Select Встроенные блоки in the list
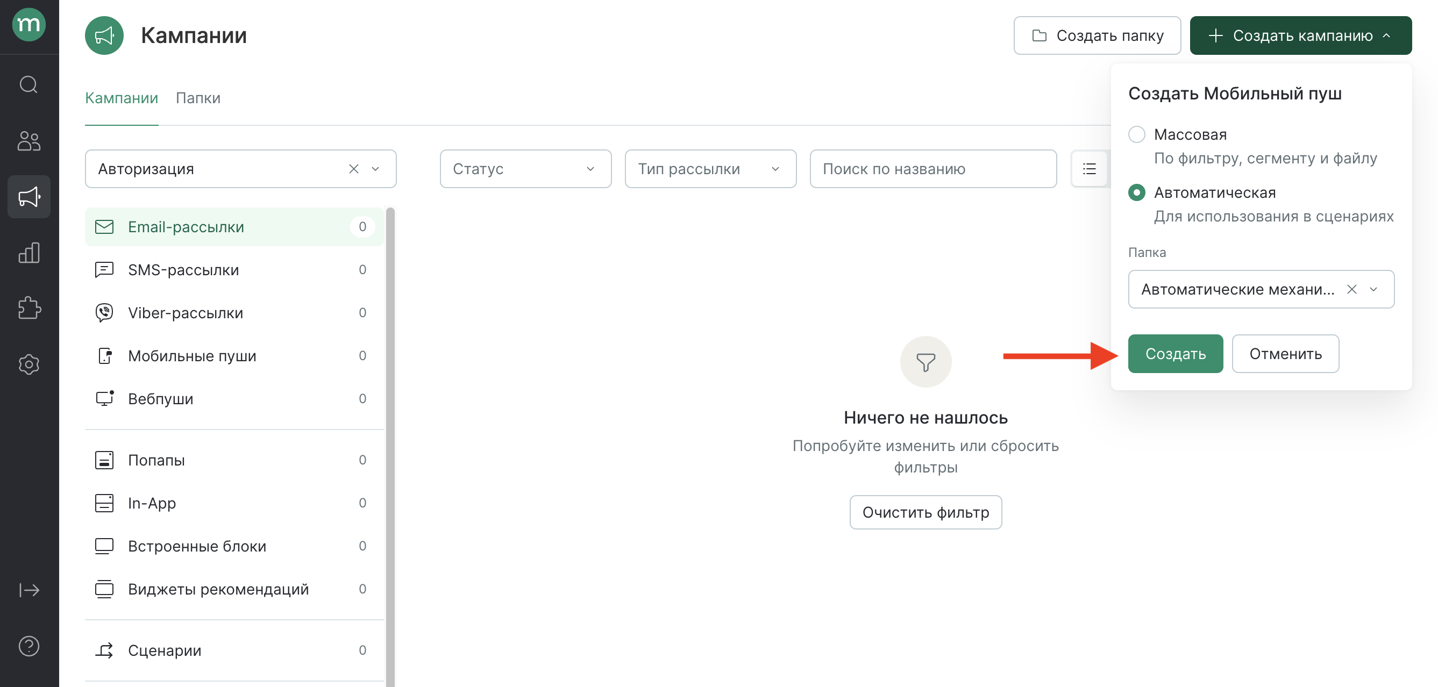The width and height of the screenshot is (1438, 687). point(234,546)
